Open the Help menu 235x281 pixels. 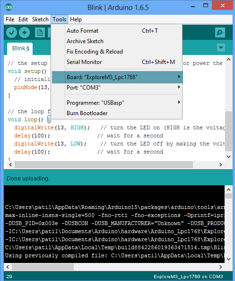(x=76, y=19)
